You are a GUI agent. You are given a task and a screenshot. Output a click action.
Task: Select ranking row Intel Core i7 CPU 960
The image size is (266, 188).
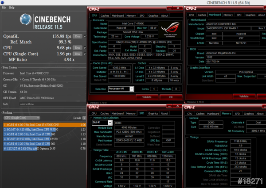coord(45,144)
